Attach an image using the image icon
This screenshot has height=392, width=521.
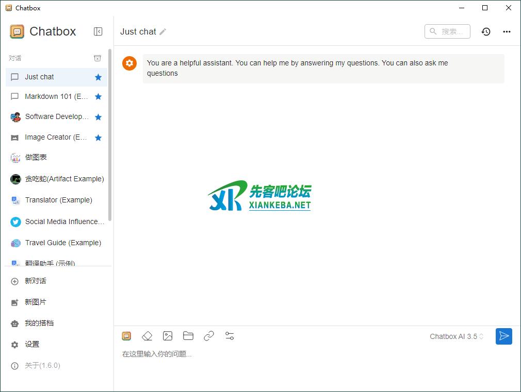pos(168,336)
